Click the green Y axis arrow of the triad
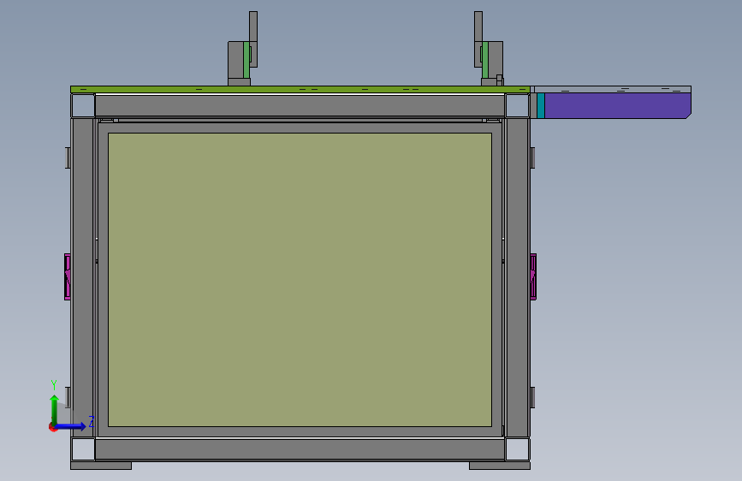The height and width of the screenshot is (481, 742). [x=55, y=409]
